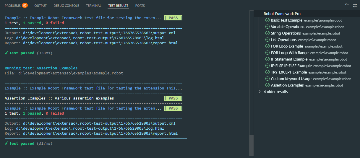360x158 pixels.
Task: Click pass icon beside TRY-EXCEPT Example
Action: click(x=267, y=72)
